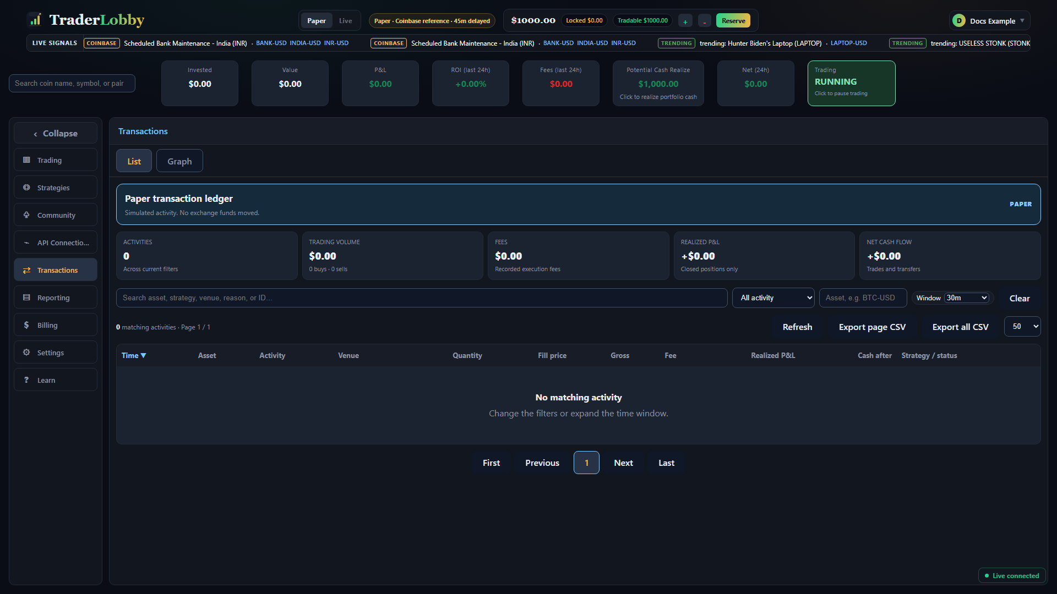The image size is (1057, 594).
Task: Jump to the Last page
Action: coord(666,463)
